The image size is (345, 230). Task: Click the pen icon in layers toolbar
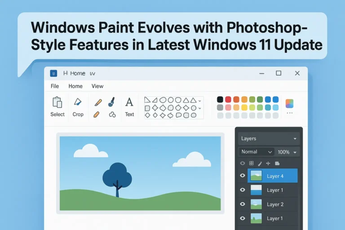point(260,164)
